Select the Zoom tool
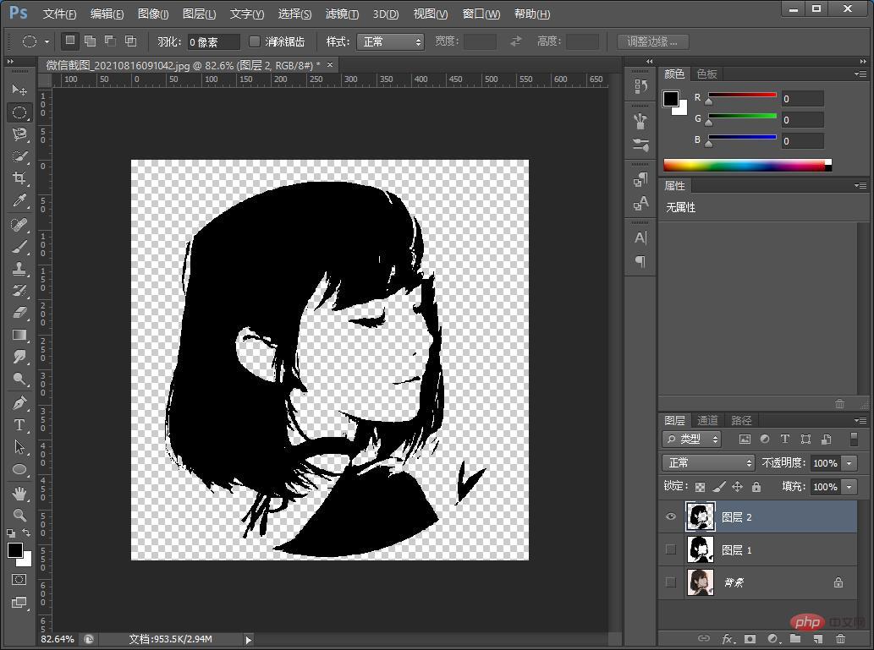The height and width of the screenshot is (650, 874). pos(19,516)
